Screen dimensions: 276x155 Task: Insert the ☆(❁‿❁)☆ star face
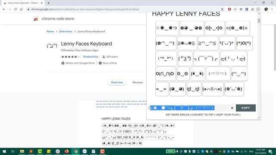238,28
